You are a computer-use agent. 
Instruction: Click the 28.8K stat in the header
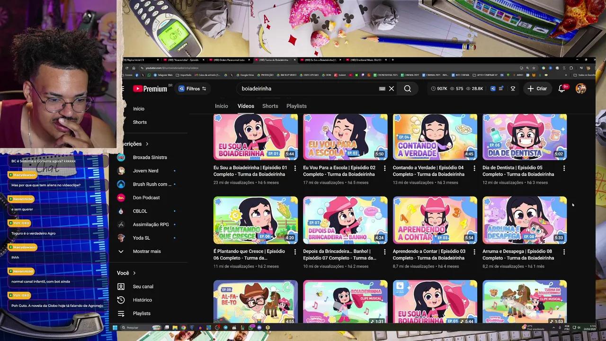tap(474, 89)
